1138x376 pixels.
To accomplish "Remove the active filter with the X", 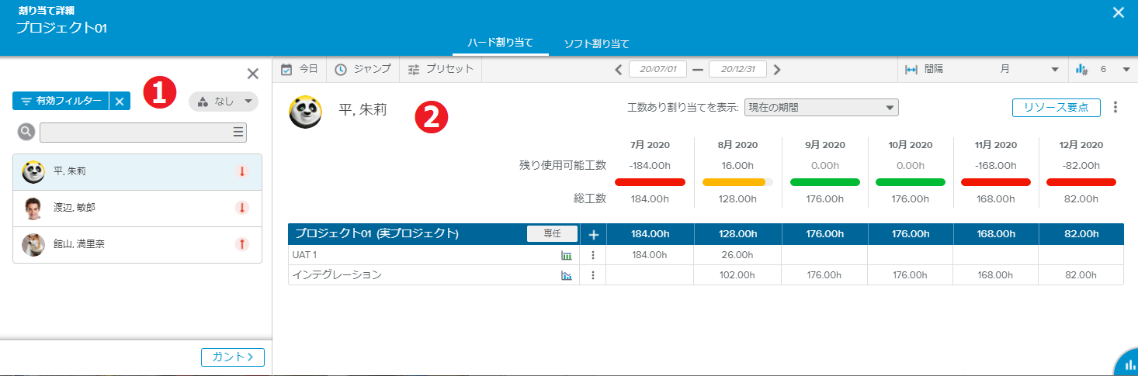I will [x=119, y=101].
